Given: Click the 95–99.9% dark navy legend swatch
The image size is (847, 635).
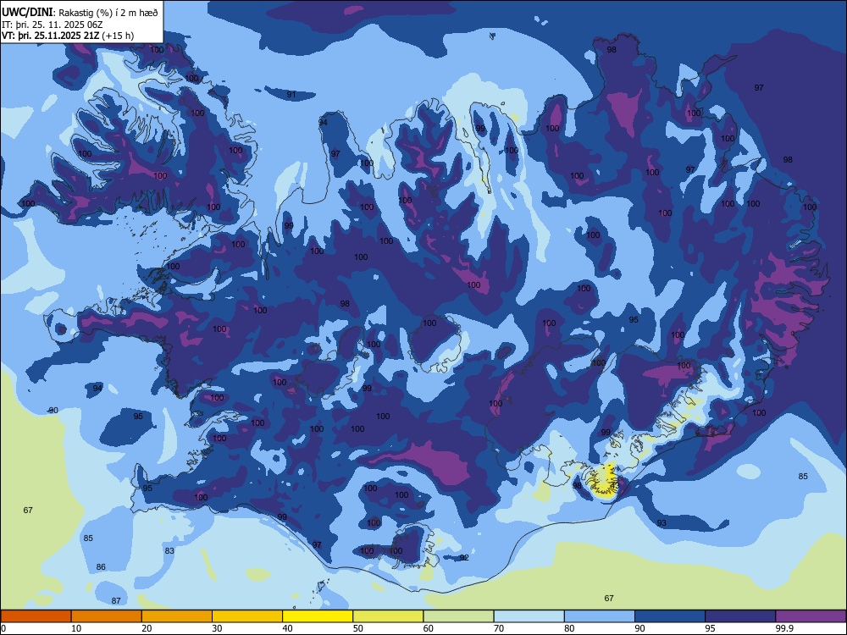Looking at the screenshot, I should 740,616.
